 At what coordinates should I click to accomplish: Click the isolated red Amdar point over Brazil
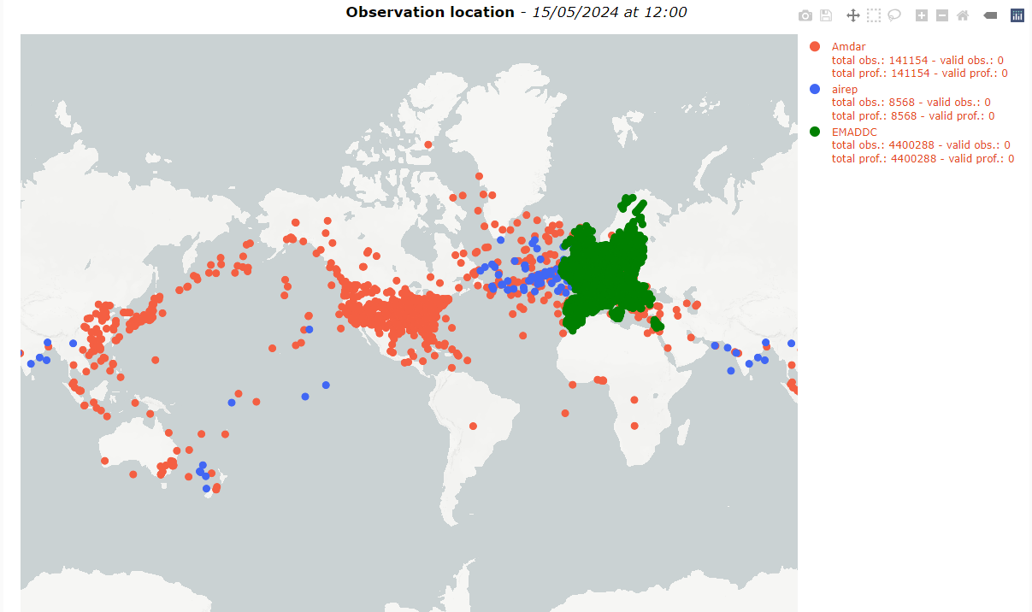473,426
